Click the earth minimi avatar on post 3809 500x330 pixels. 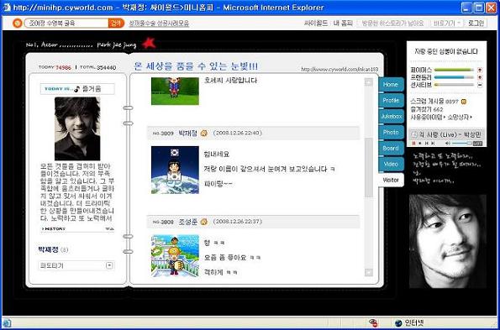[x=175, y=170]
